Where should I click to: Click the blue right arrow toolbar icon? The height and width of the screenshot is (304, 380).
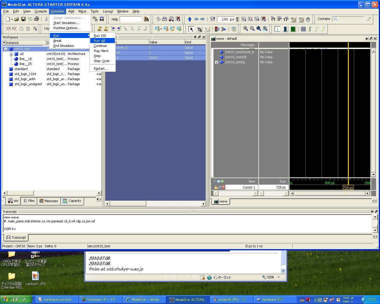click(202, 19)
